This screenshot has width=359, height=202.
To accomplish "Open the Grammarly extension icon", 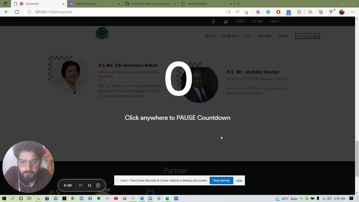I will [268, 12].
